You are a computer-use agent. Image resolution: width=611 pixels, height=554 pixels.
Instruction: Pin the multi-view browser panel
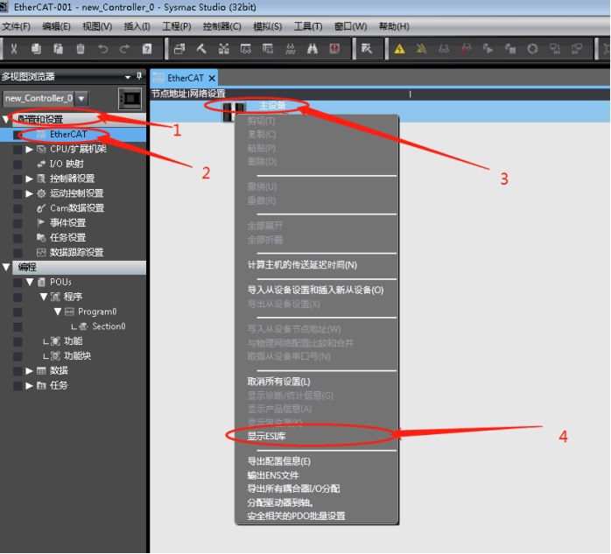point(139,76)
